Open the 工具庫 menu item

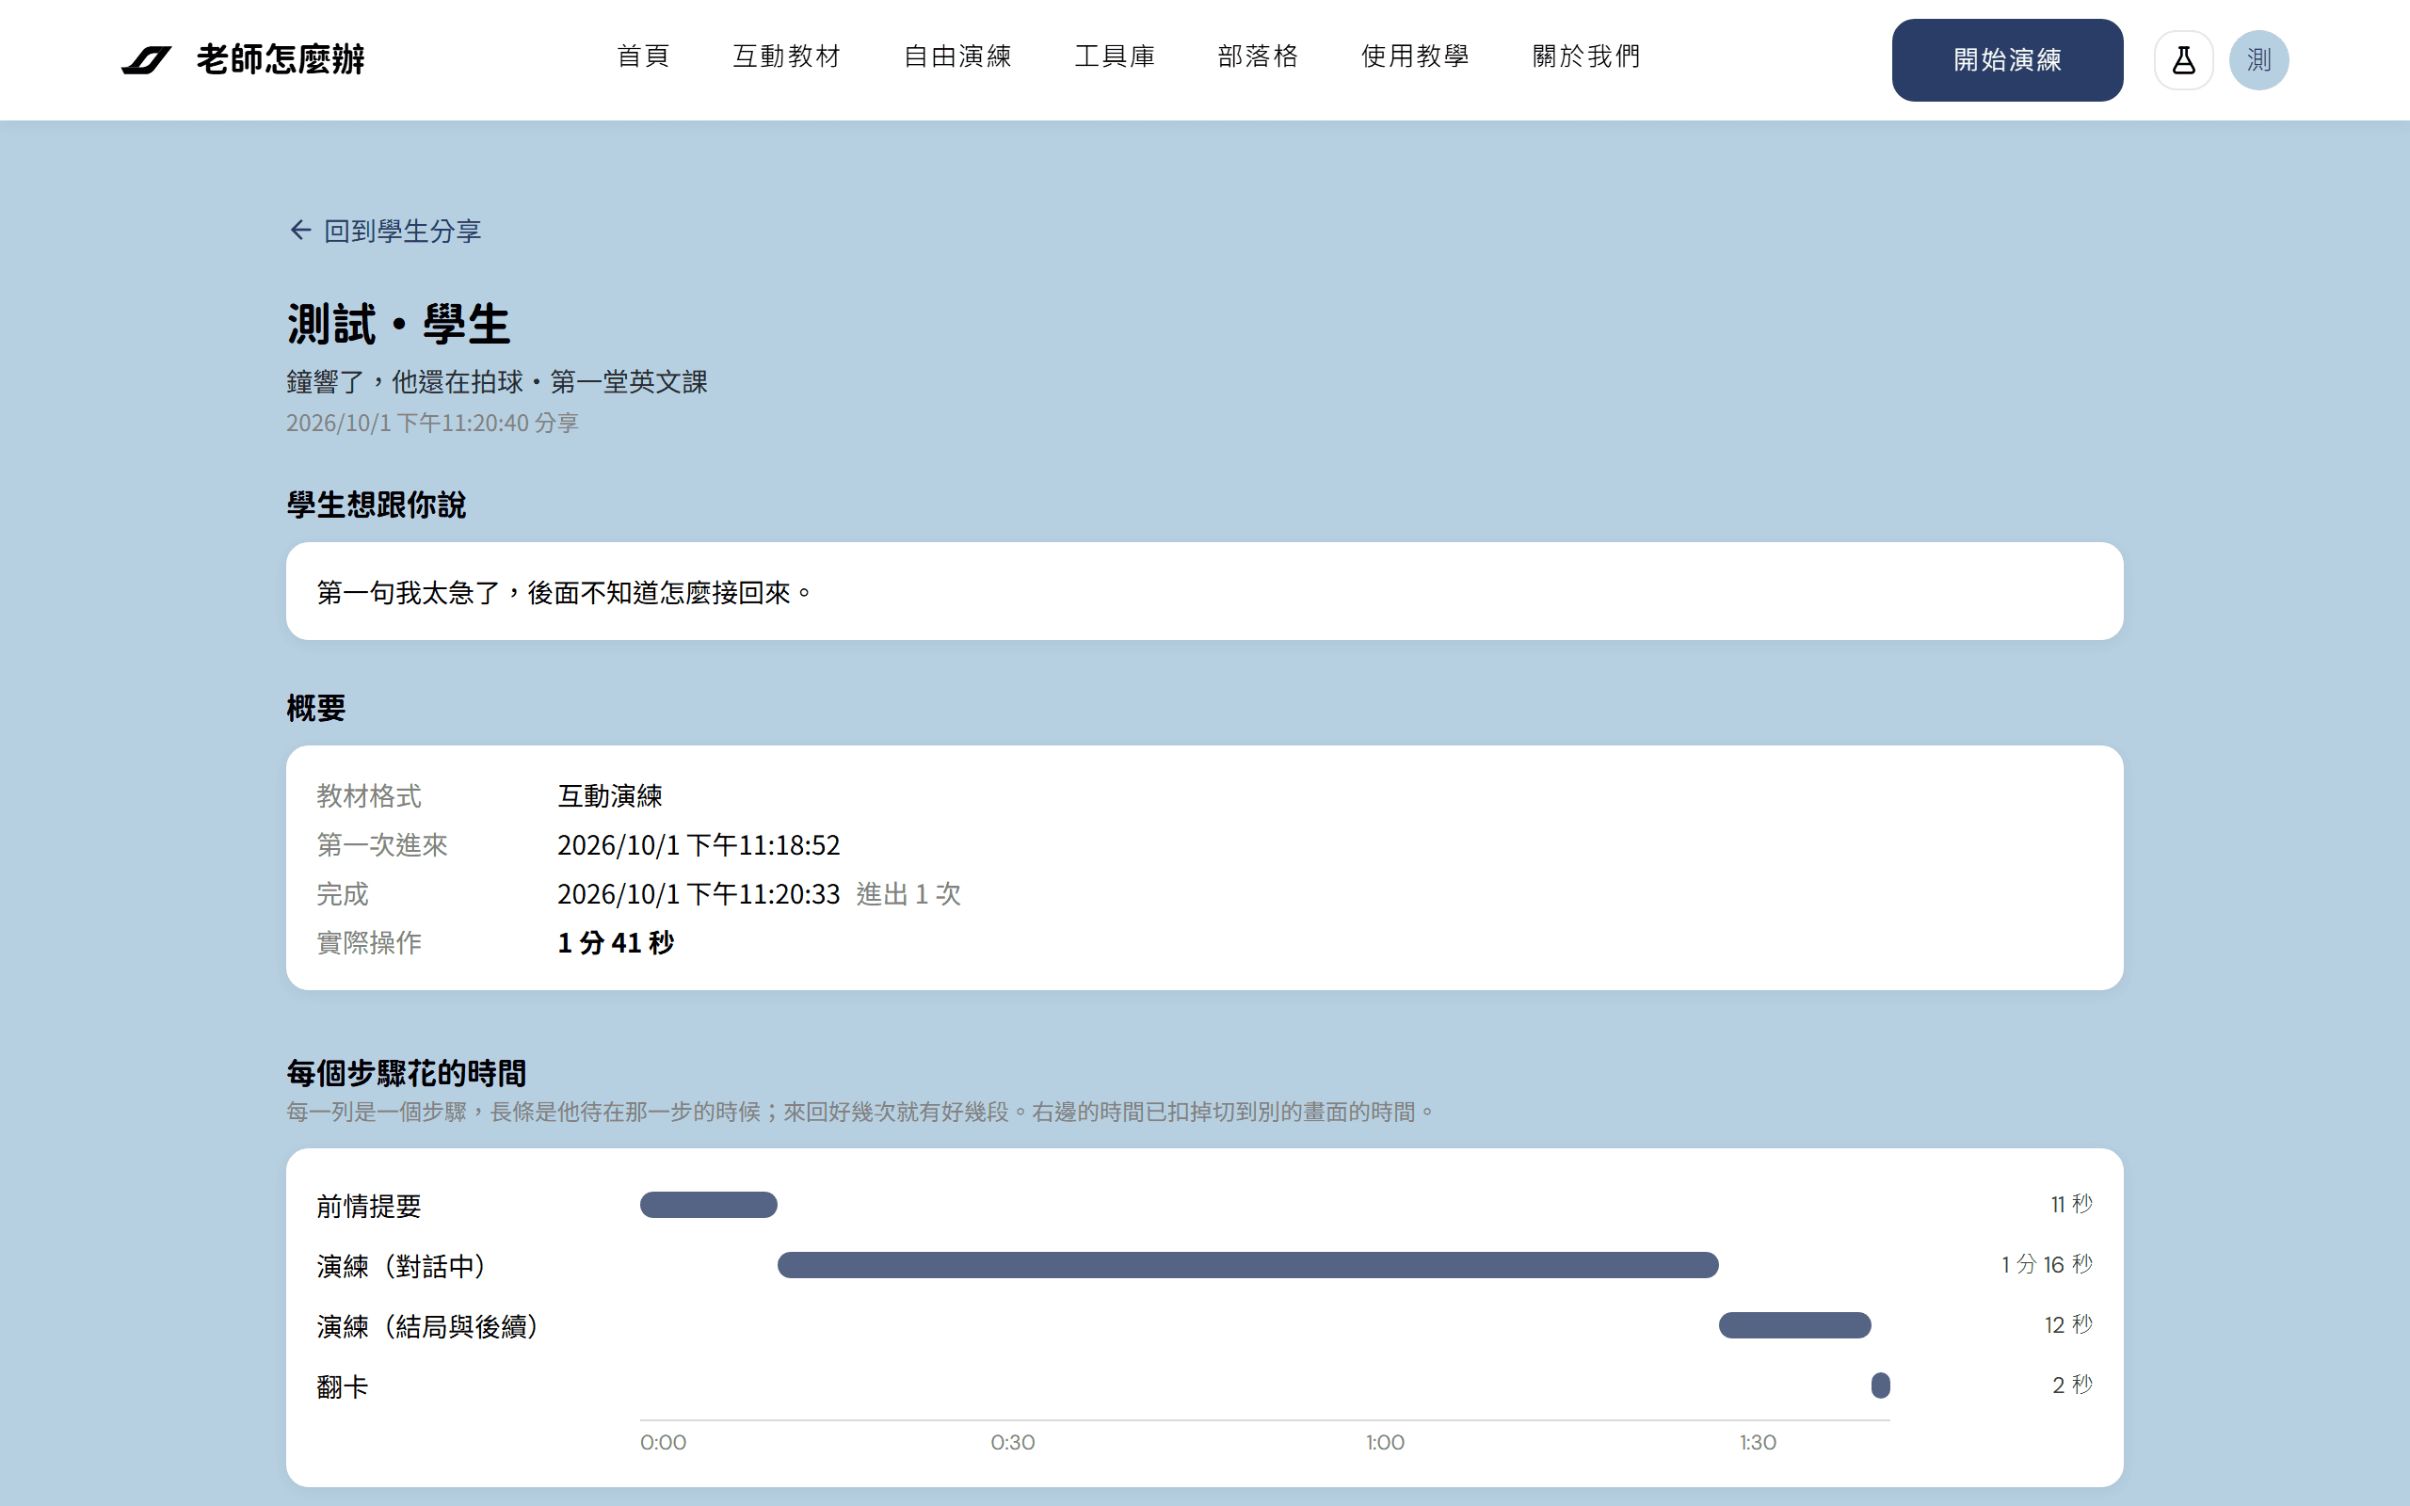[1115, 56]
